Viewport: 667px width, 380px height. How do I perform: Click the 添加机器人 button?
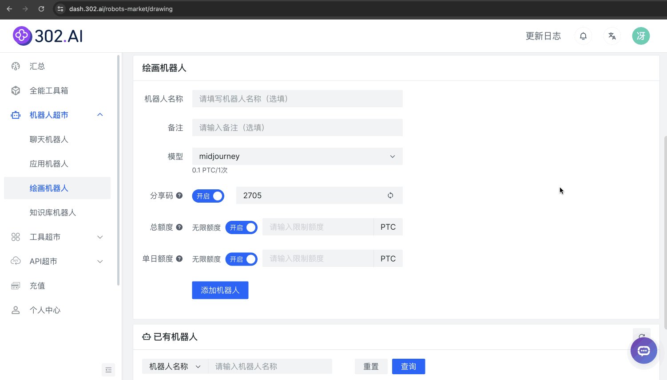click(x=220, y=290)
